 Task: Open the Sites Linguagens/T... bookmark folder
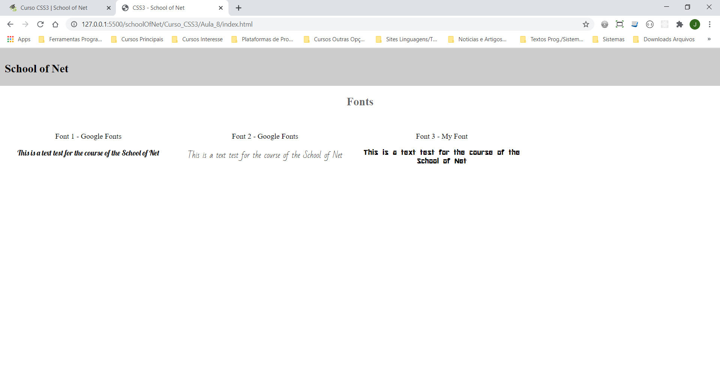406,39
